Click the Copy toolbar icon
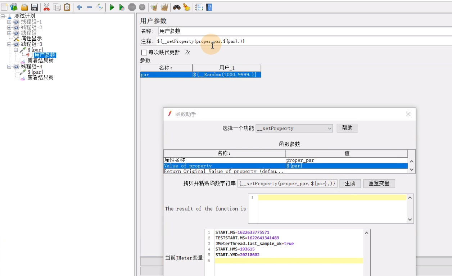This screenshot has height=276, width=452. (56, 7)
